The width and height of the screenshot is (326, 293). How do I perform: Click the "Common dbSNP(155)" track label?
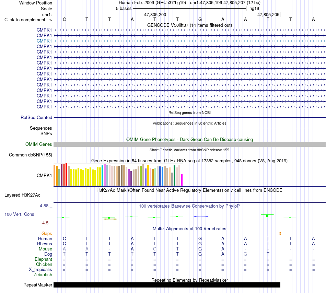coord(31,155)
